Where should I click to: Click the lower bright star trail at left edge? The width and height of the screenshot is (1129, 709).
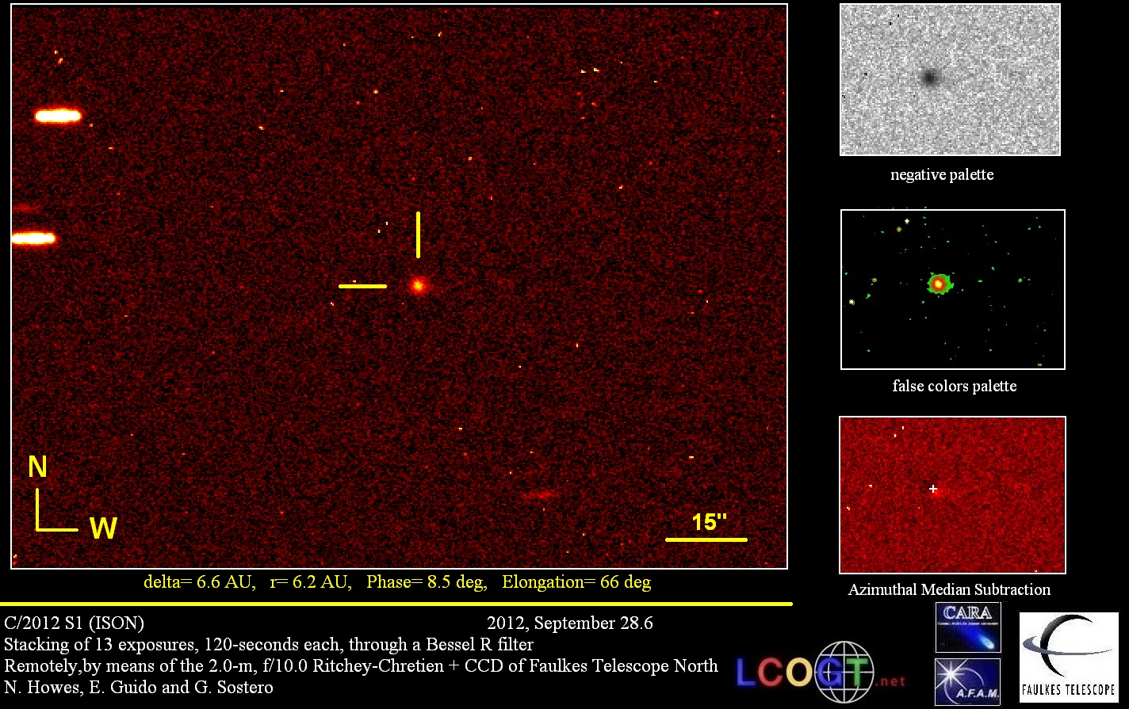pyautogui.click(x=33, y=238)
